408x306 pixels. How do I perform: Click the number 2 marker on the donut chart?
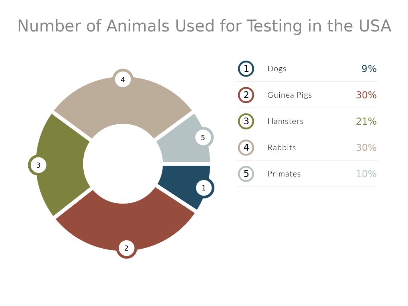[126, 248]
